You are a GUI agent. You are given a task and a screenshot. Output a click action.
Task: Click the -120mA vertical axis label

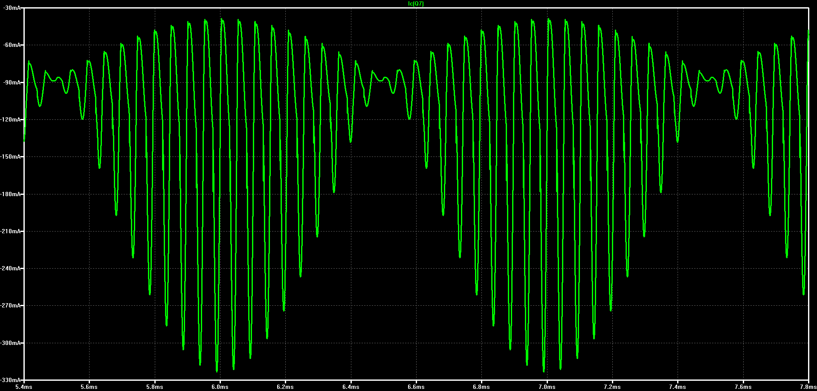tap(10, 120)
